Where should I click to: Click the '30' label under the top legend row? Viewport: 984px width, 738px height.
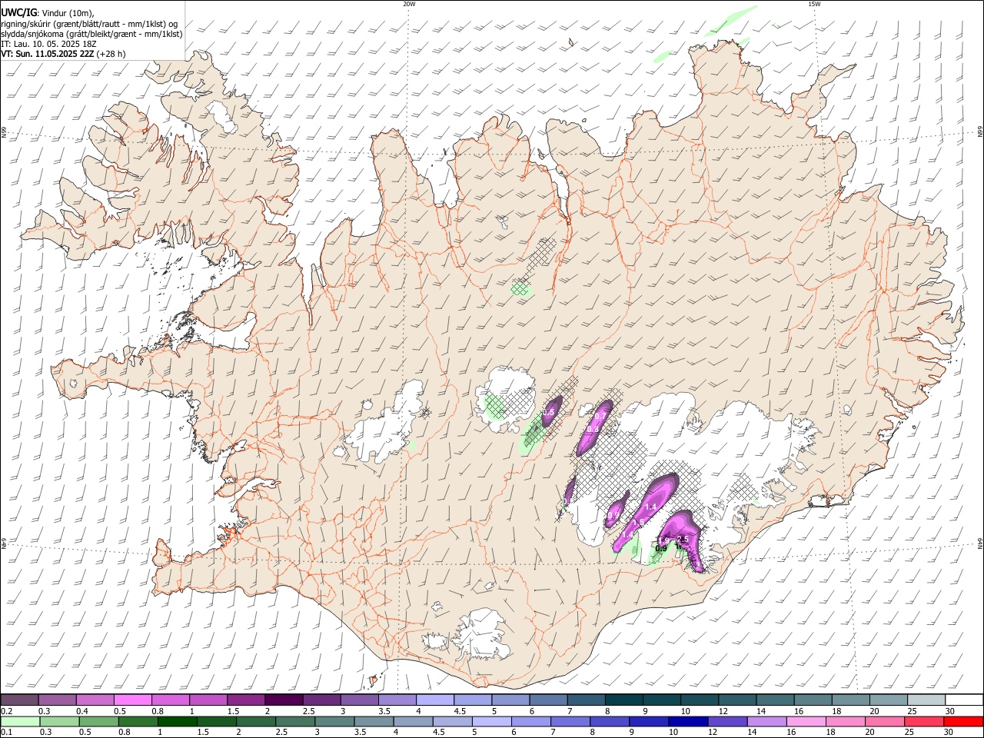[950, 711]
